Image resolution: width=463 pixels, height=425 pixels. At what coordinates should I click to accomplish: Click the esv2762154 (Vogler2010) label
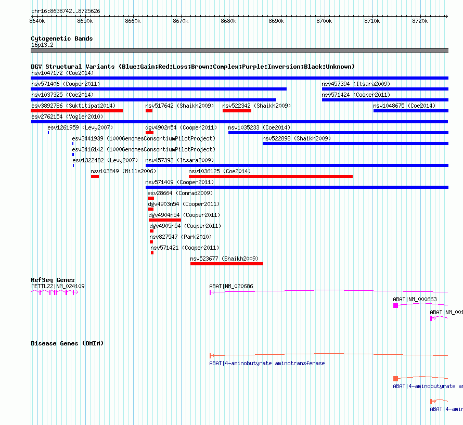67,117
